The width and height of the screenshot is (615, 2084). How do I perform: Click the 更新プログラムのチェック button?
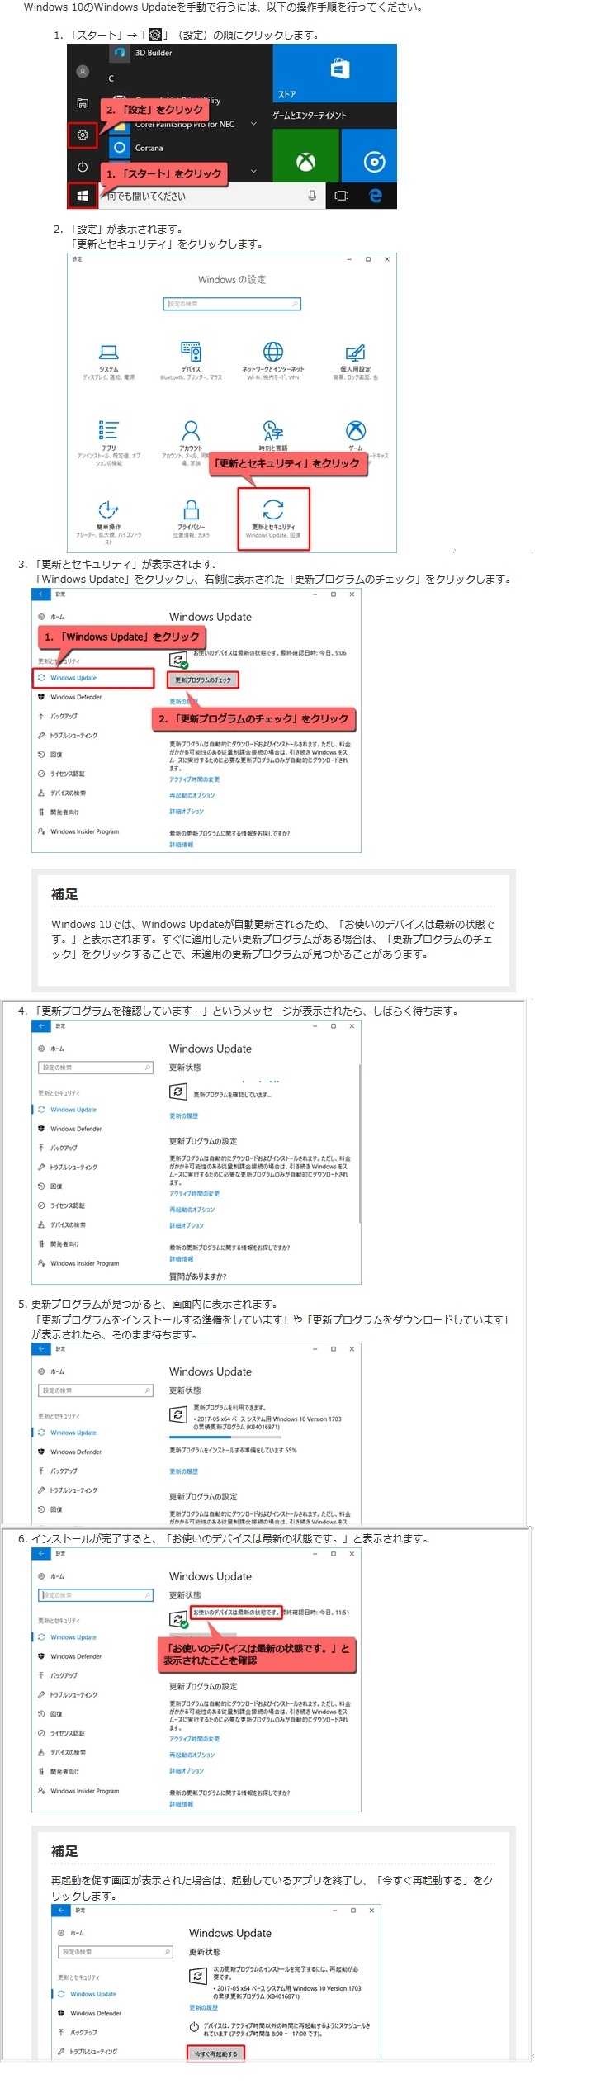[x=203, y=680]
